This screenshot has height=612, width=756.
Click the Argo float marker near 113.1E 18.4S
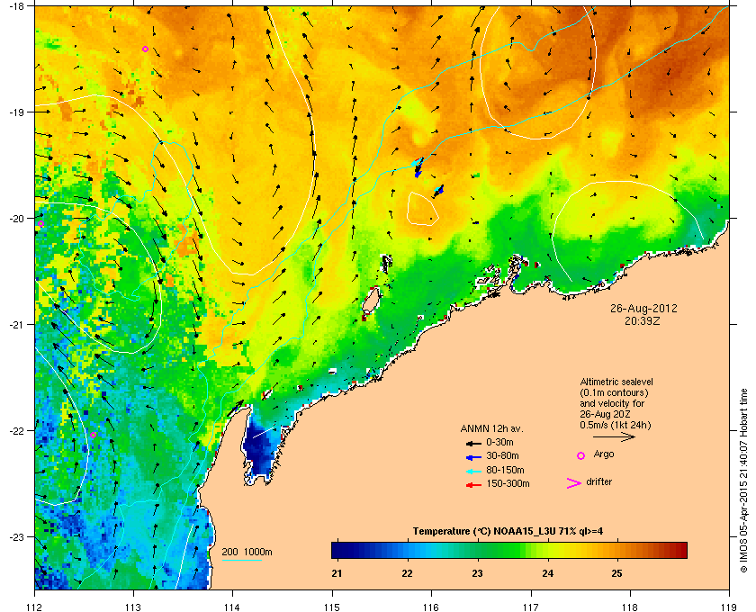pyautogui.click(x=145, y=49)
